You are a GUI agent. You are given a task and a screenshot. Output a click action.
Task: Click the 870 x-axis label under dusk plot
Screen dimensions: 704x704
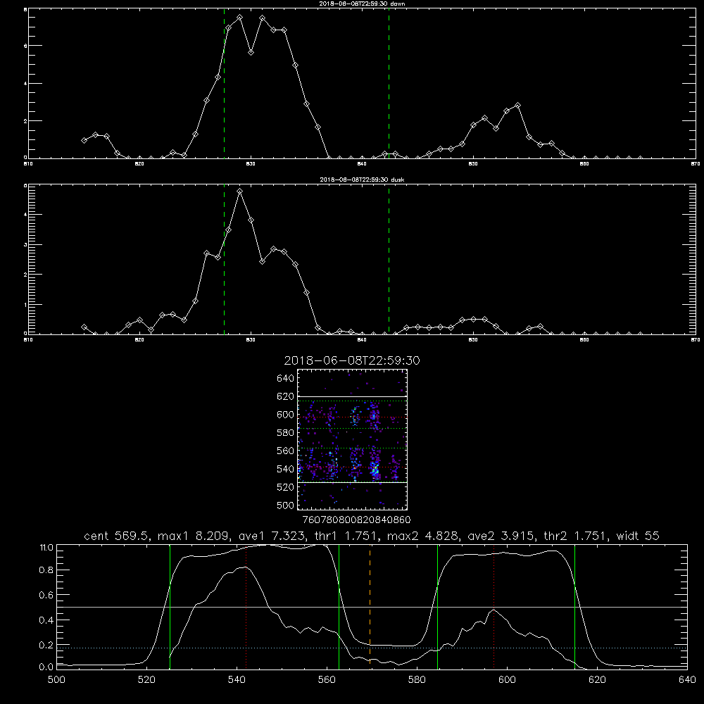[696, 340]
